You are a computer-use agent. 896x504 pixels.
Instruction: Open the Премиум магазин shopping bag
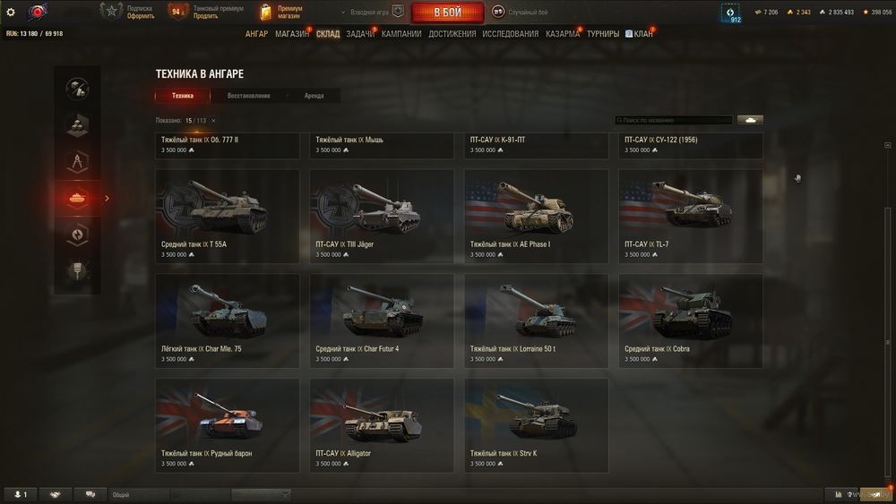coord(265,12)
